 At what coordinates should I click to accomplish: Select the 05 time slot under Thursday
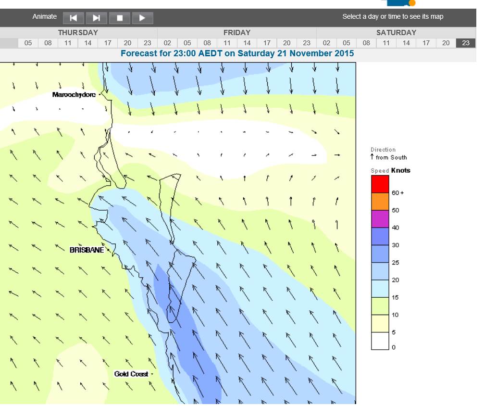pos(28,43)
